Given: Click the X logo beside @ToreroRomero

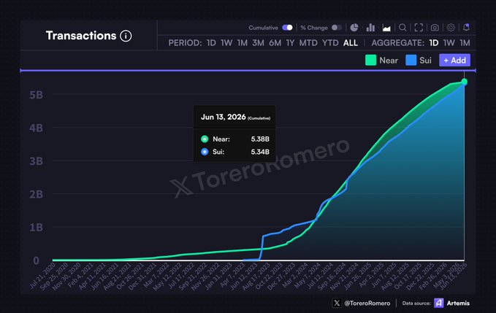Looking at the screenshot, I should click(337, 303).
